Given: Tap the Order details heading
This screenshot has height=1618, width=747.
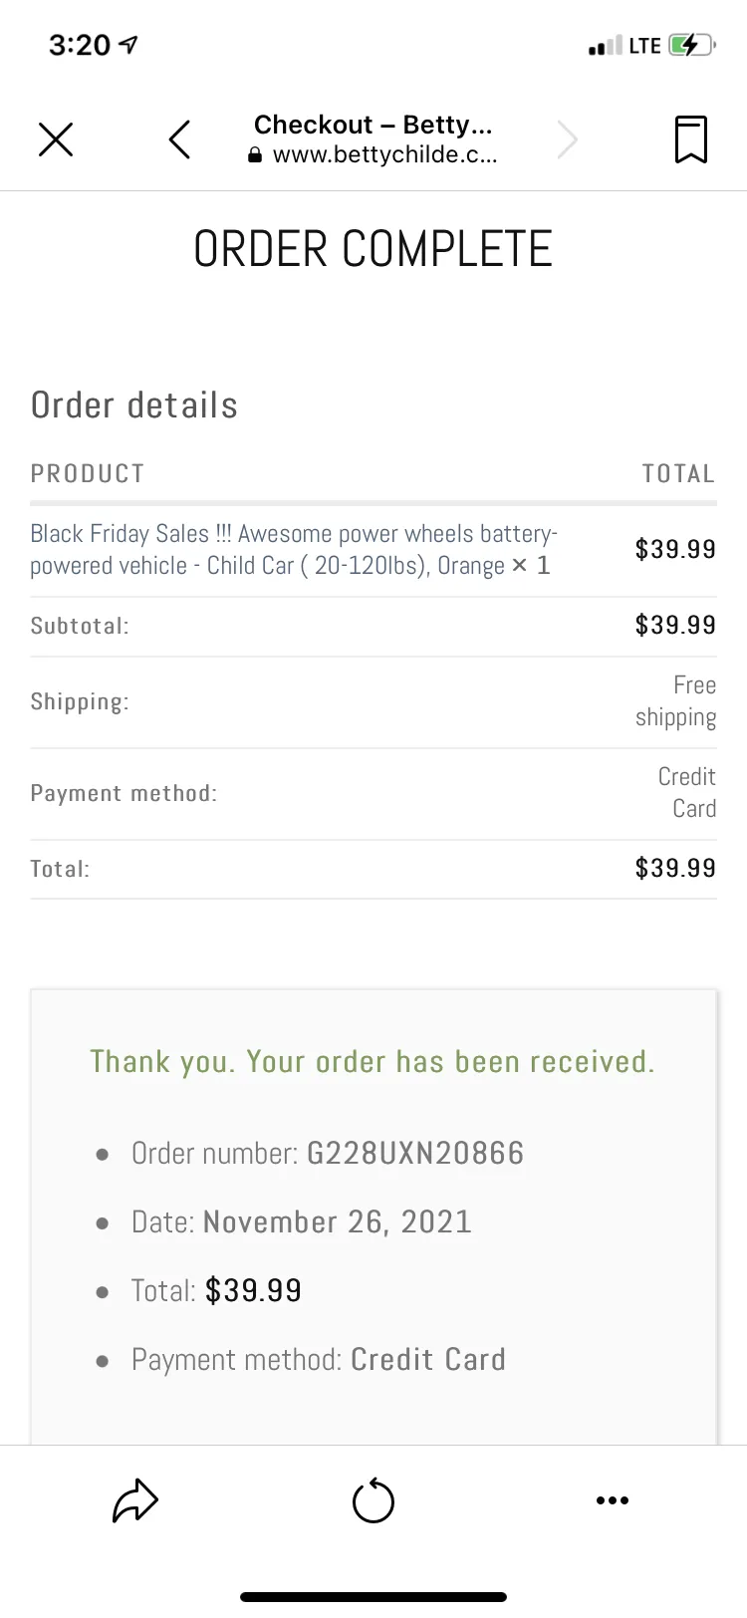Looking at the screenshot, I should coord(134,405).
